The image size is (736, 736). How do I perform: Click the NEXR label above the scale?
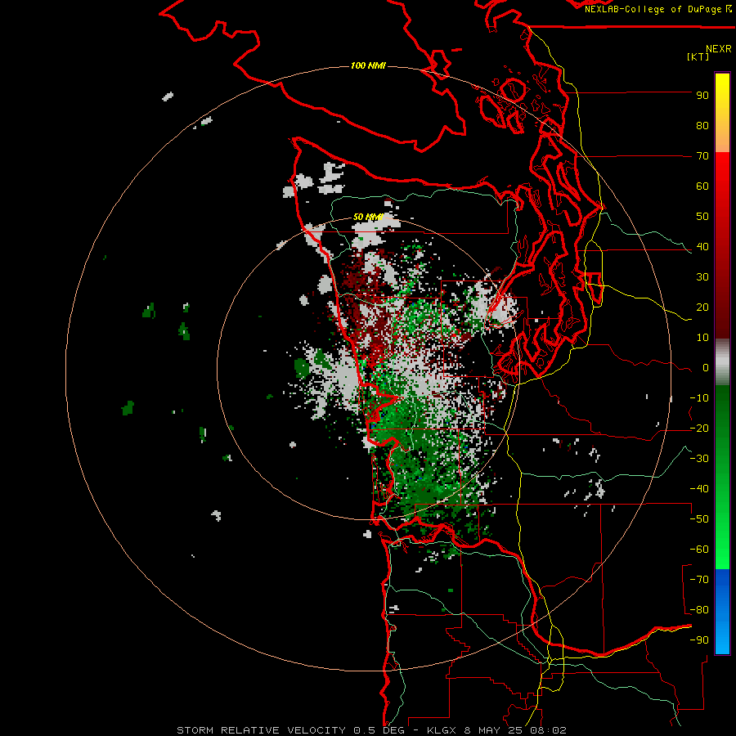(719, 49)
